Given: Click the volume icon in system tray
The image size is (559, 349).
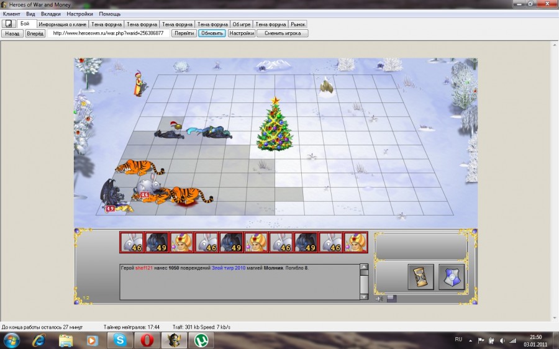Looking at the screenshot, I should click(502, 341).
